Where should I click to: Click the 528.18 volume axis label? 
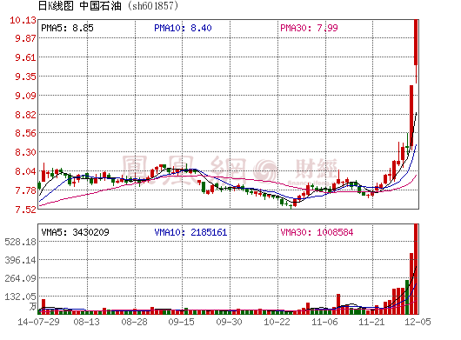click(x=20, y=242)
